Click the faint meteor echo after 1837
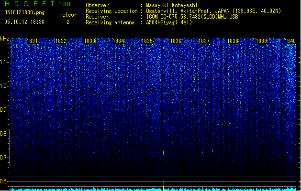The image size is (301, 191). [212, 150]
